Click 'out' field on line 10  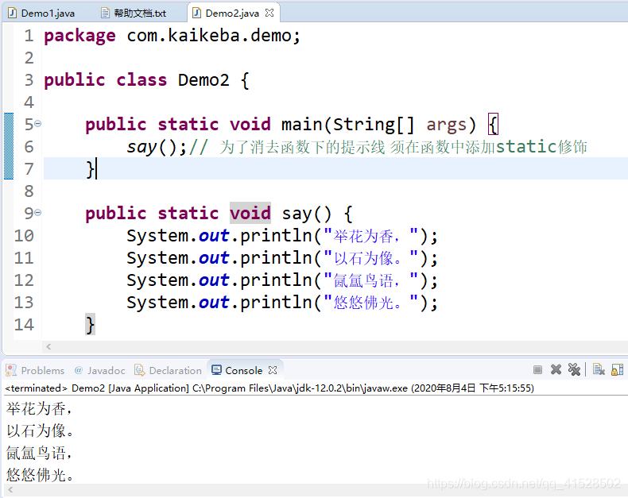[x=214, y=235]
